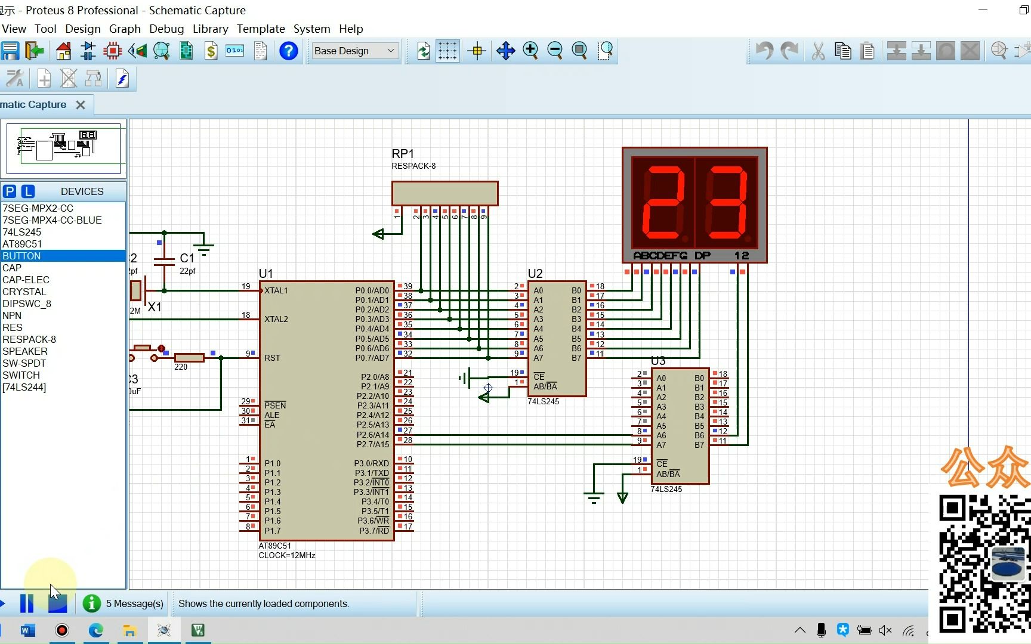Open the View menu

[14, 29]
